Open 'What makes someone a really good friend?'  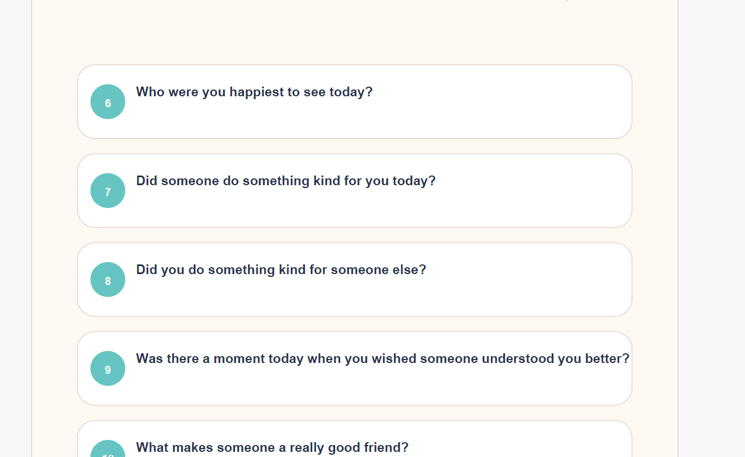coord(355,439)
